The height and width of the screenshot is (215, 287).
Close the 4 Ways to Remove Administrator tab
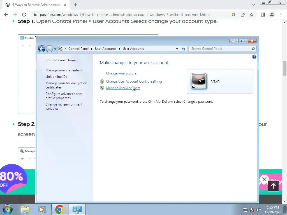click(x=65, y=5)
